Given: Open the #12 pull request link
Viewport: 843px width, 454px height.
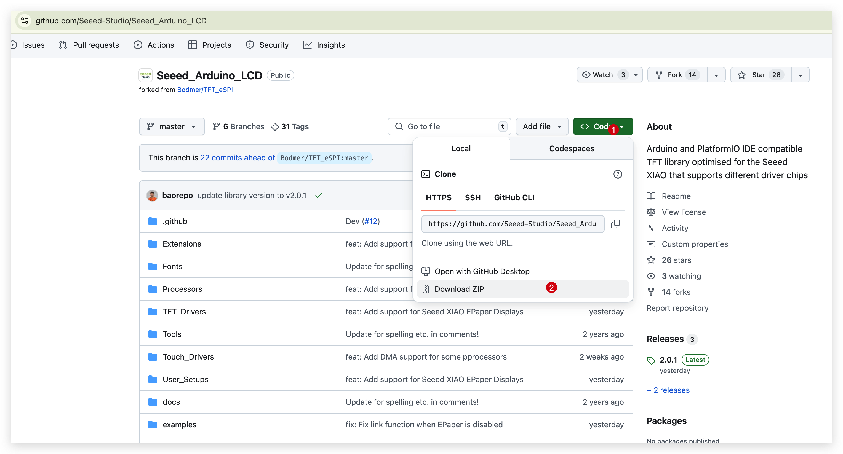Looking at the screenshot, I should [x=371, y=221].
